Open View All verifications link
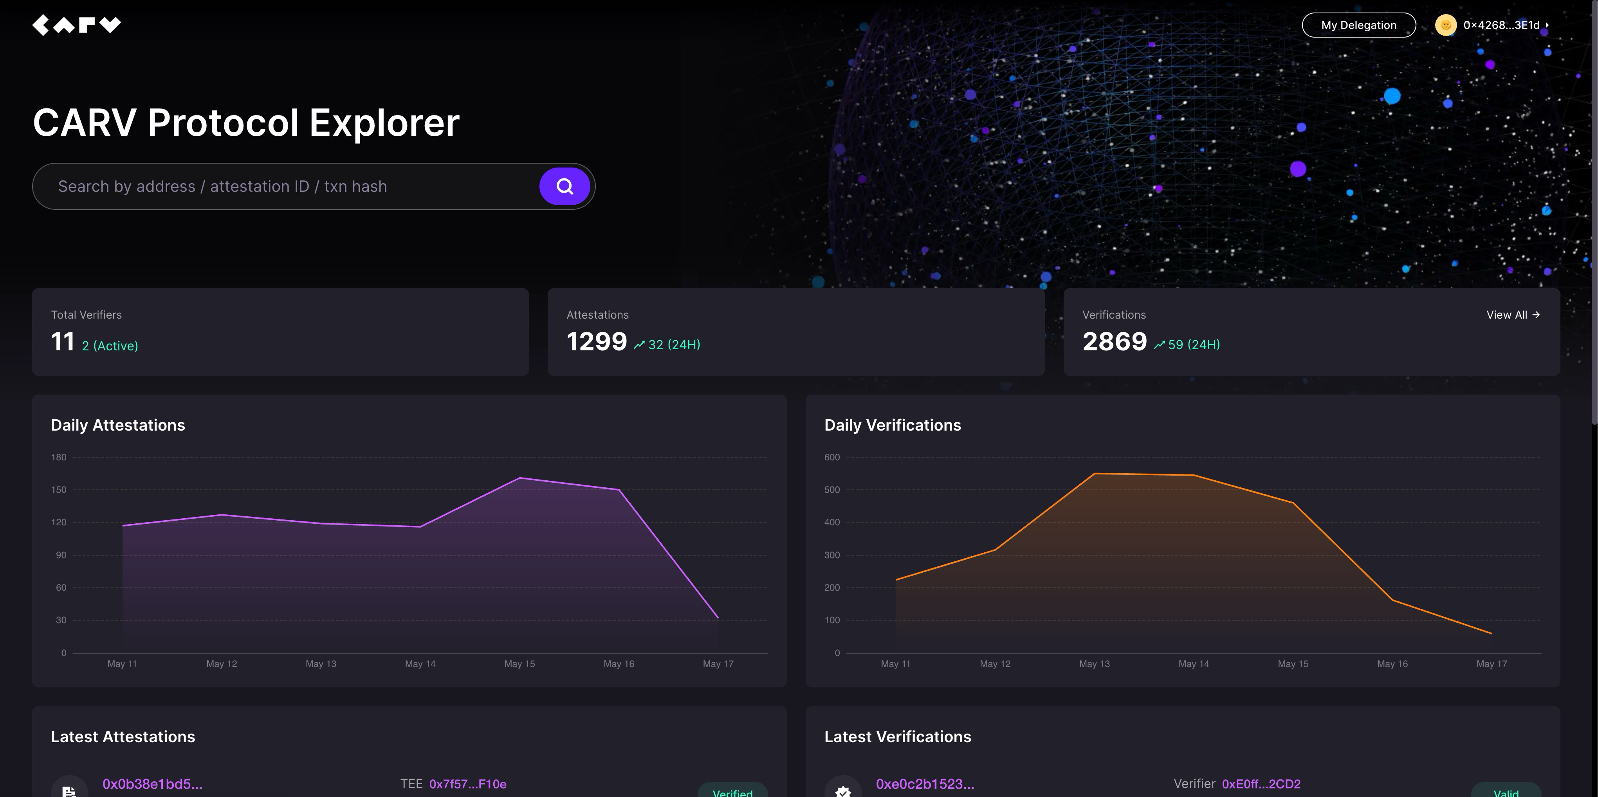 click(x=1513, y=314)
